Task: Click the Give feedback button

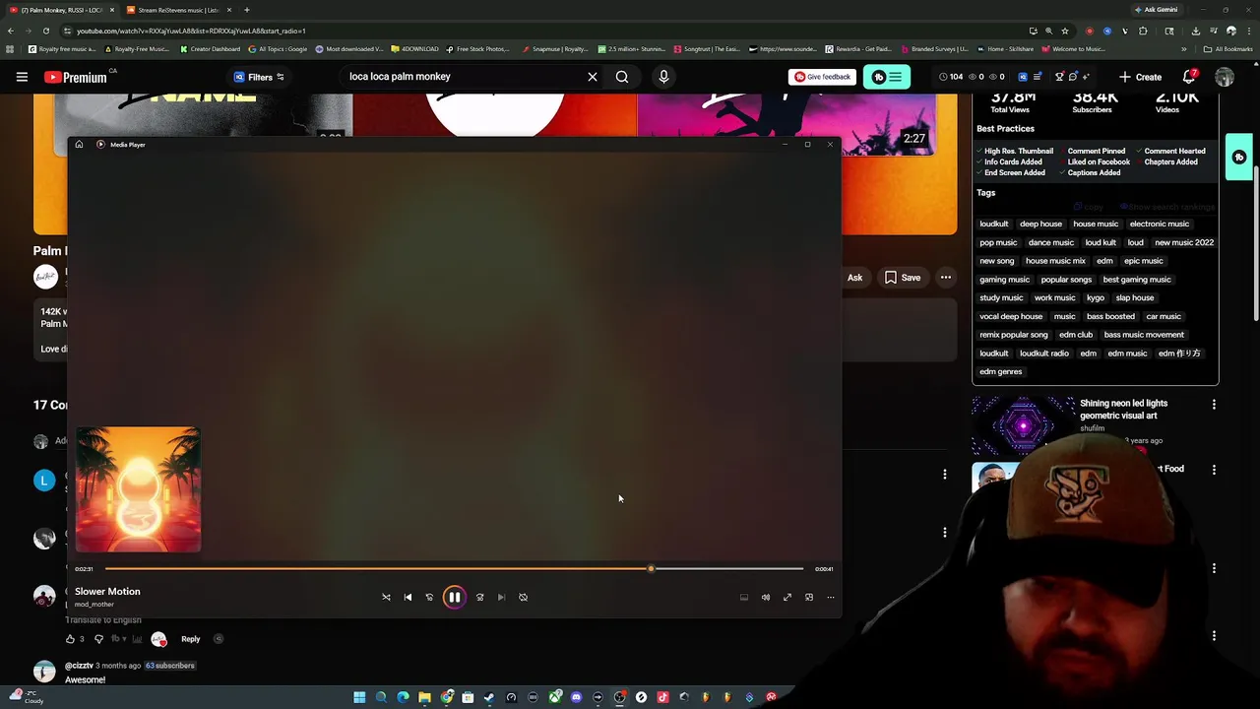Action: 822,77
